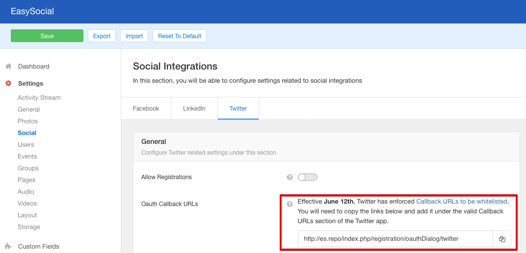
Task: Click the Export button
Action: 102,36
